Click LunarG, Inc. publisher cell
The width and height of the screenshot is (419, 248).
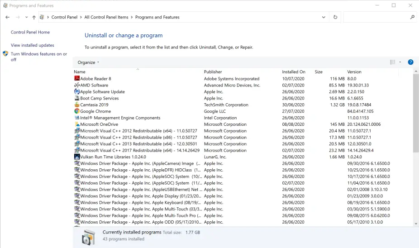pos(215,157)
